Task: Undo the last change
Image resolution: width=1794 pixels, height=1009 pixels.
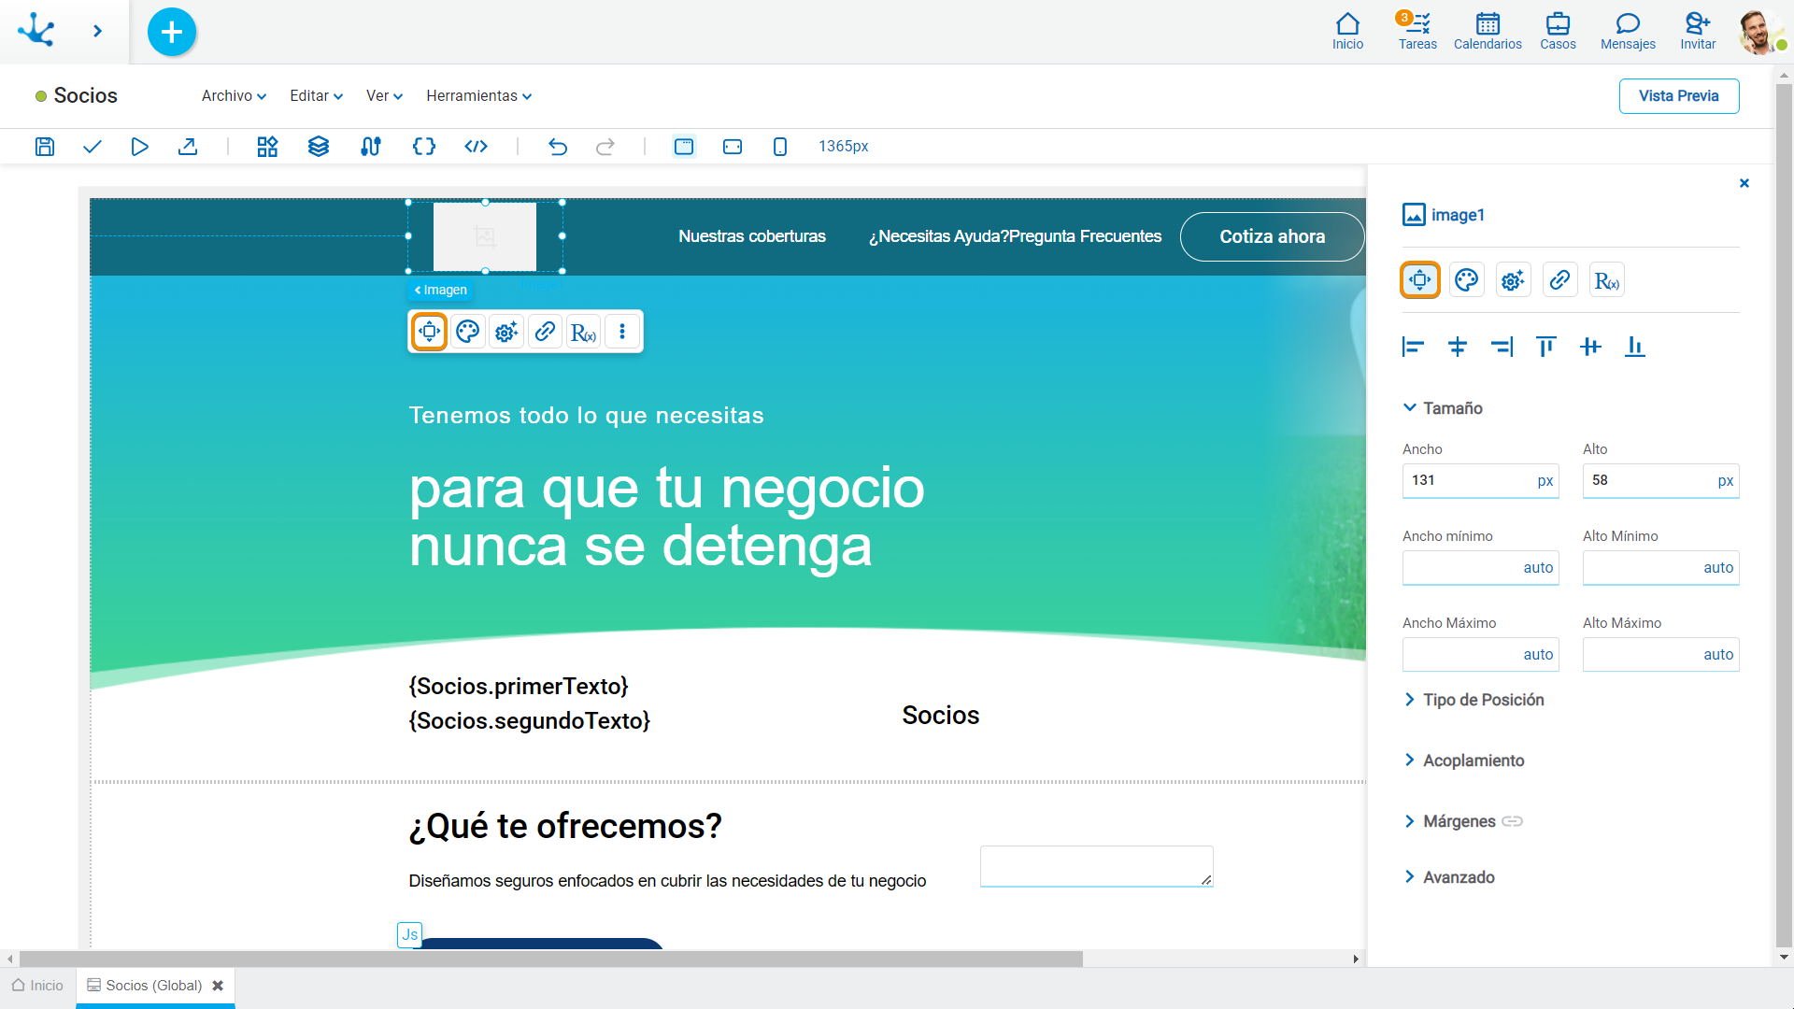Action: click(558, 147)
